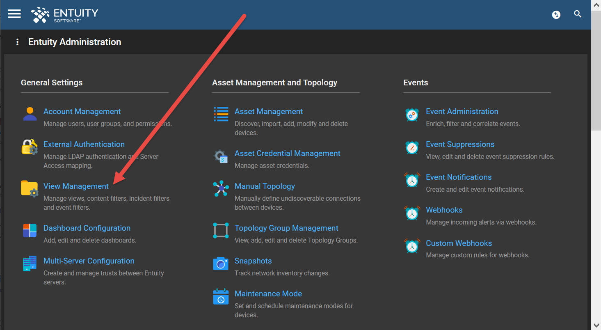
Task: Click the Event Administration clock icon
Action: (x=412, y=115)
